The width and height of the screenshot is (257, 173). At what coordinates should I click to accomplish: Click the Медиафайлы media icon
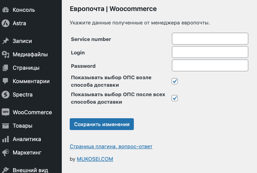click(6, 54)
